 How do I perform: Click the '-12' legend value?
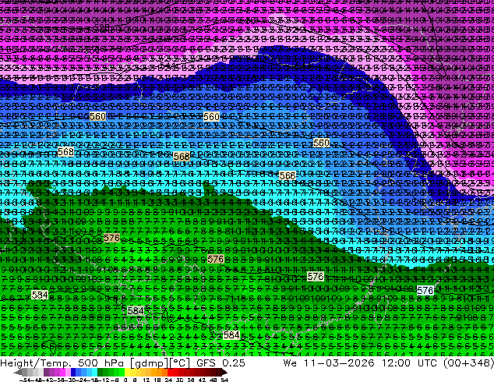click(104, 380)
